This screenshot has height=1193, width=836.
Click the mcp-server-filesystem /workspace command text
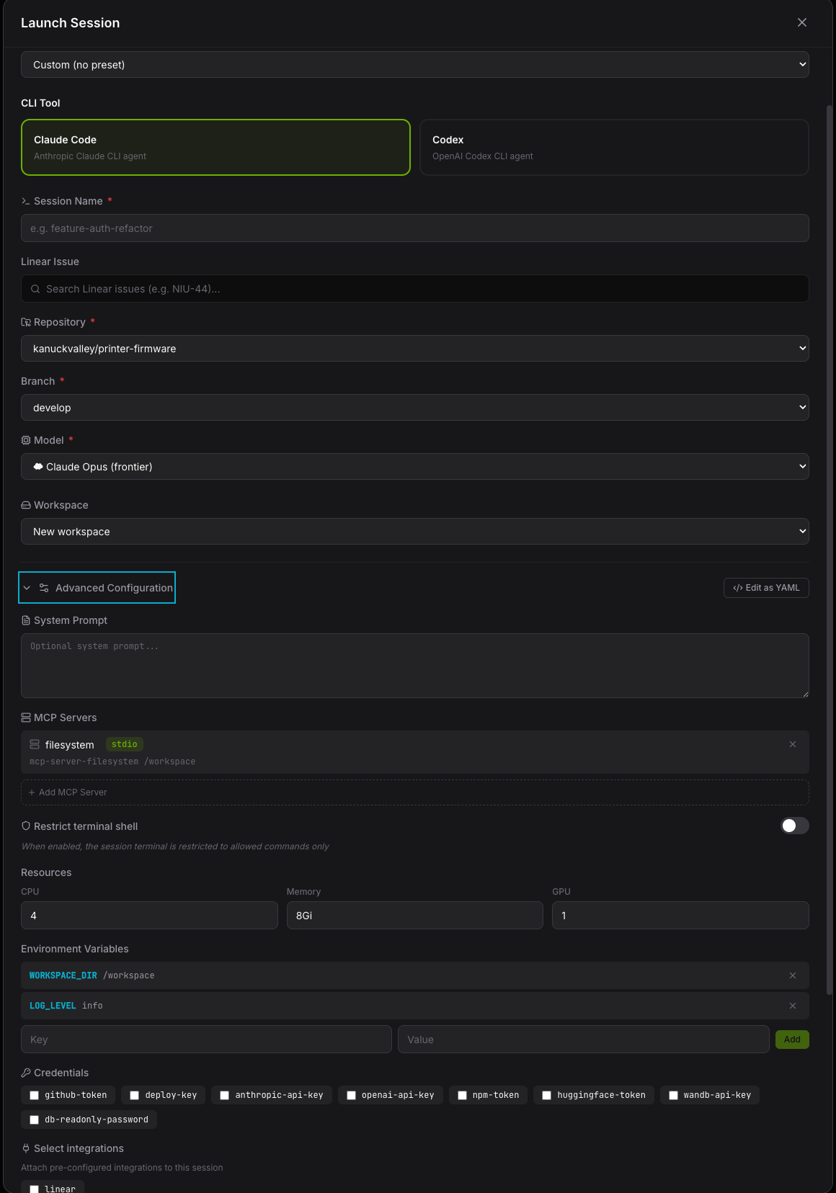112,761
